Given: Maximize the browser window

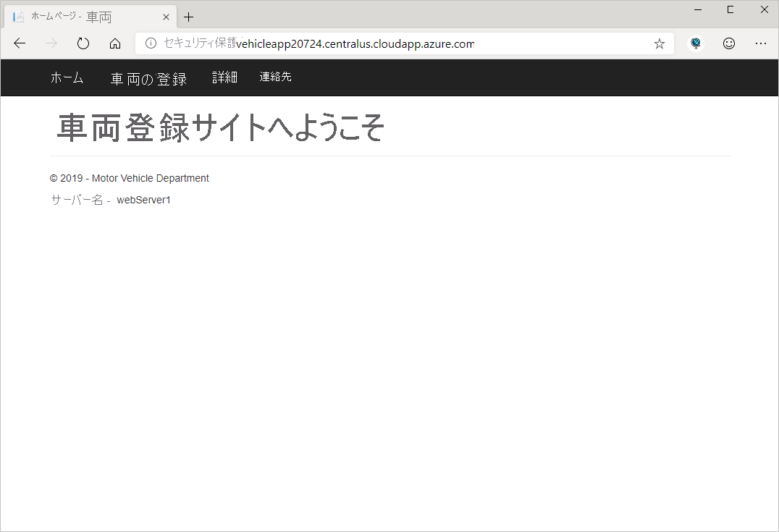Looking at the screenshot, I should coord(730,9).
